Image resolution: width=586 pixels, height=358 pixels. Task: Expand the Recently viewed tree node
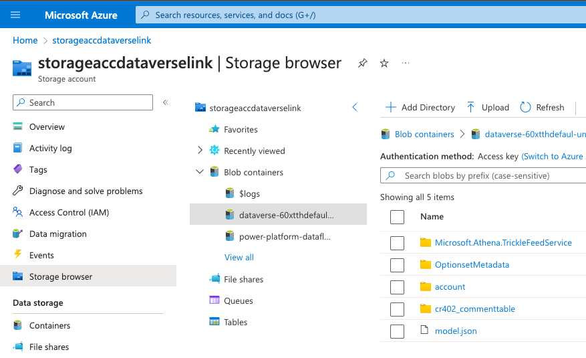pos(200,151)
